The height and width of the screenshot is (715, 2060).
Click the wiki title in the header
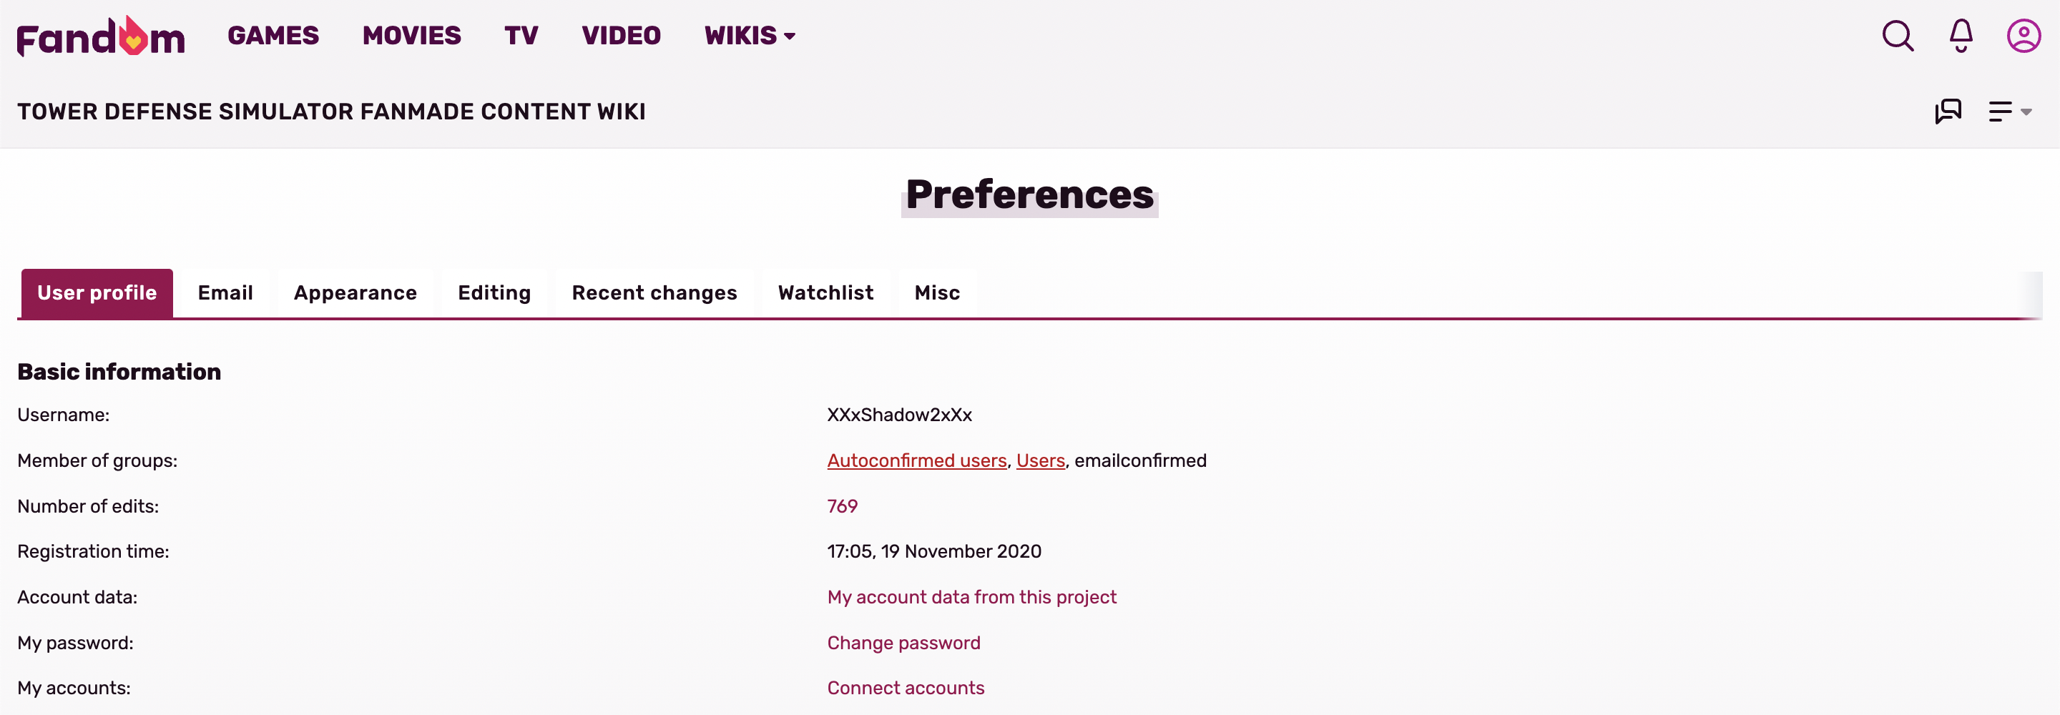(331, 111)
